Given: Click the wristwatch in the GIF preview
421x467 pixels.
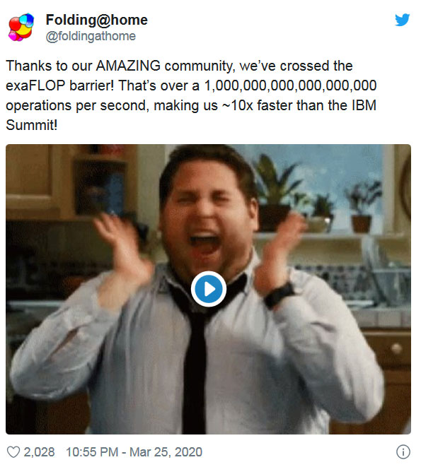Looking at the screenshot, I should (280, 295).
